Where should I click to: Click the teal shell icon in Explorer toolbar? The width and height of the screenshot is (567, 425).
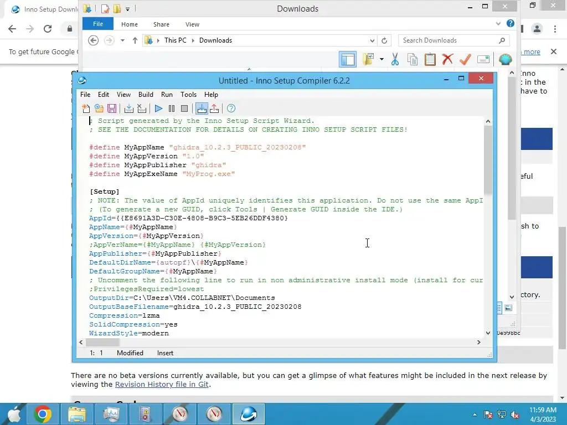point(505,59)
